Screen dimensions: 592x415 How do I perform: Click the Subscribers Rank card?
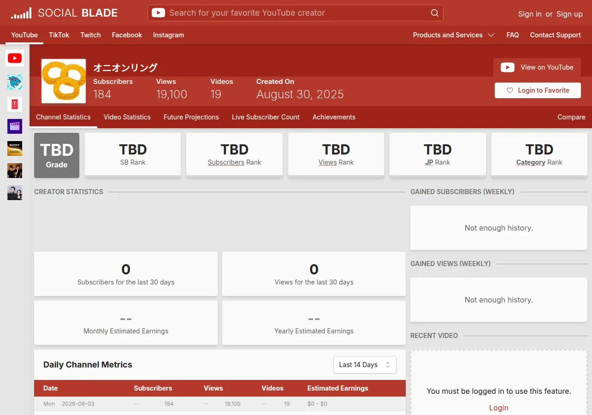pos(234,154)
